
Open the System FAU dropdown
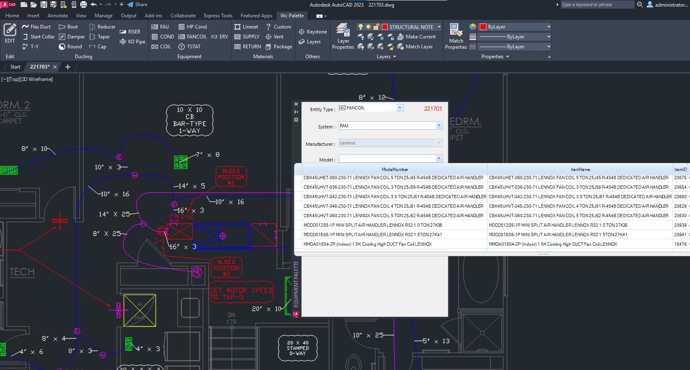click(x=439, y=126)
